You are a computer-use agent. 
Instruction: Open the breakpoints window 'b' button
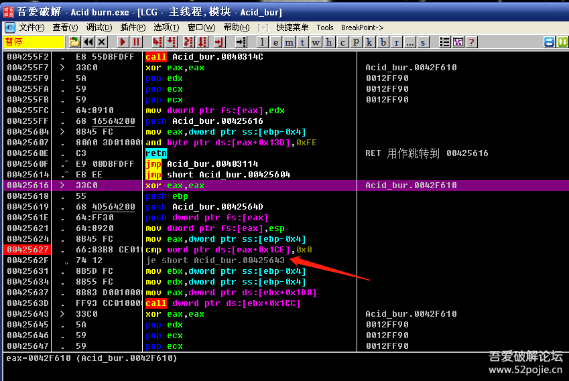click(x=383, y=42)
